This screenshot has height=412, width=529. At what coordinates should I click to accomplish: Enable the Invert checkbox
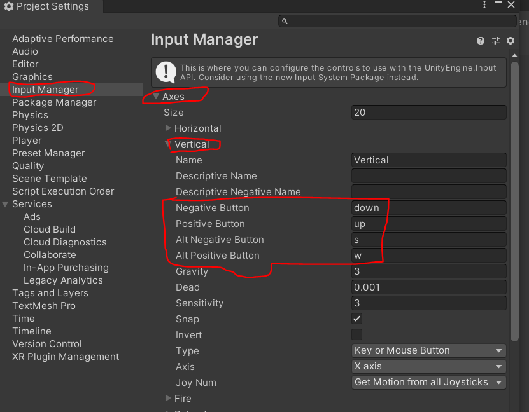coord(356,334)
